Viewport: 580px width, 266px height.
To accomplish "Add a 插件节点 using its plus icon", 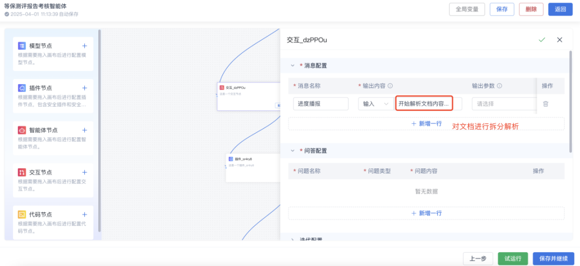I will coord(84,88).
